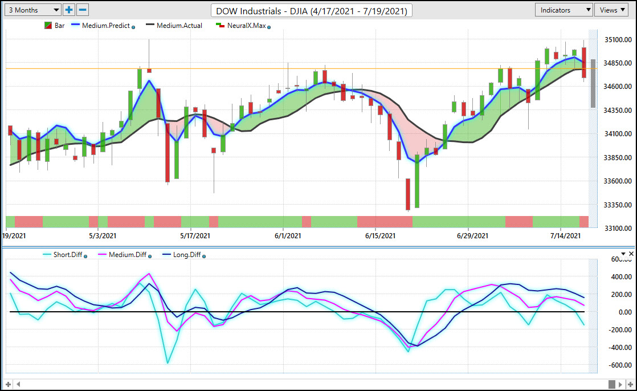This screenshot has width=637, height=391.
Task: Click the 5/3/2021 date label
Action: (x=103, y=236)
